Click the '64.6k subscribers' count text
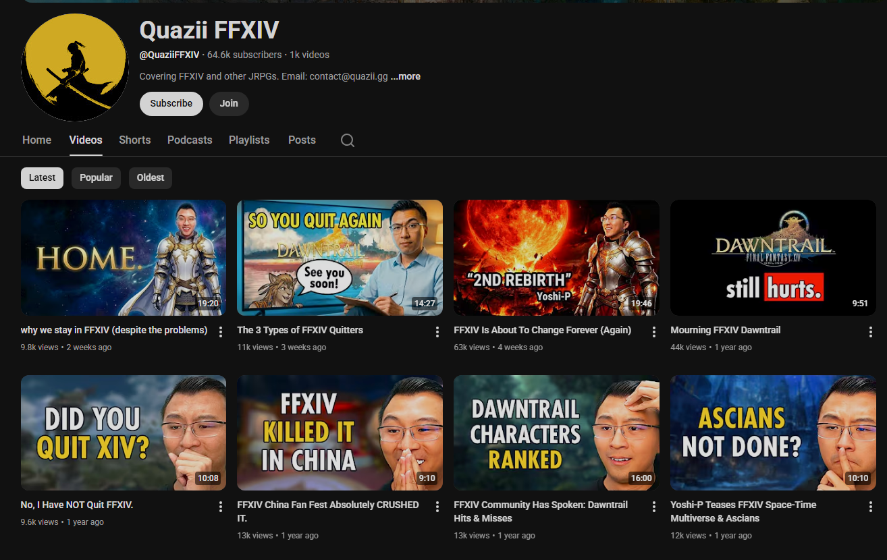The image size is (887, 560). click(x=244, y=55)
